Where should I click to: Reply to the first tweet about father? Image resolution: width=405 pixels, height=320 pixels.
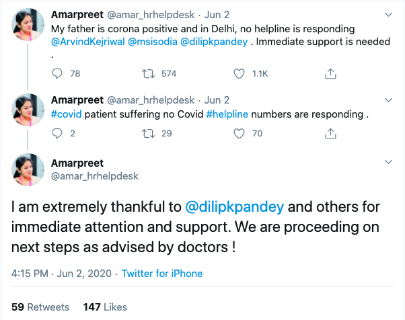57,73
